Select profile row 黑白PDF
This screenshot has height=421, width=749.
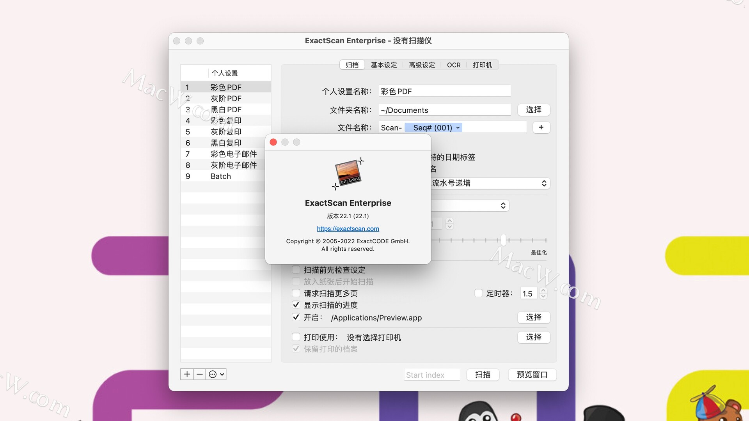coord(226,110)
